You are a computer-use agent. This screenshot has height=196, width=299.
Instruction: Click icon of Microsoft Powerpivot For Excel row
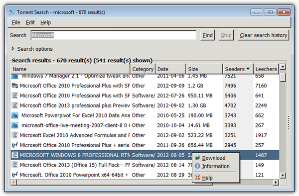point(15,115)
